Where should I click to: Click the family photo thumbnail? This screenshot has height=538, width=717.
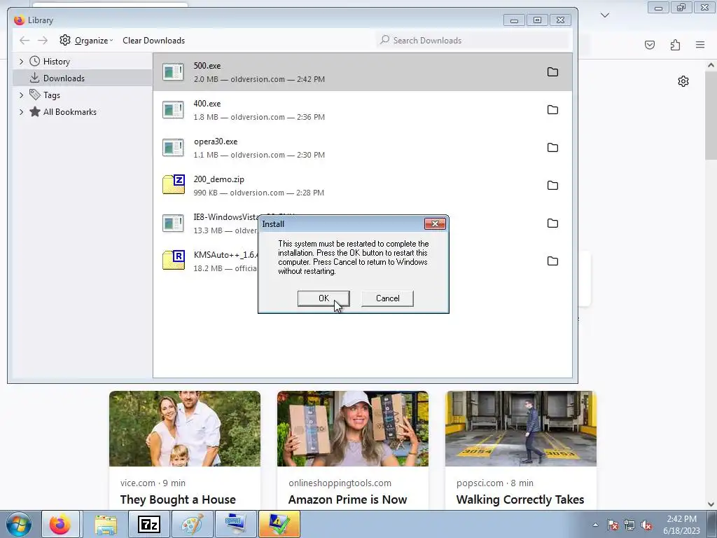point(185,429)
